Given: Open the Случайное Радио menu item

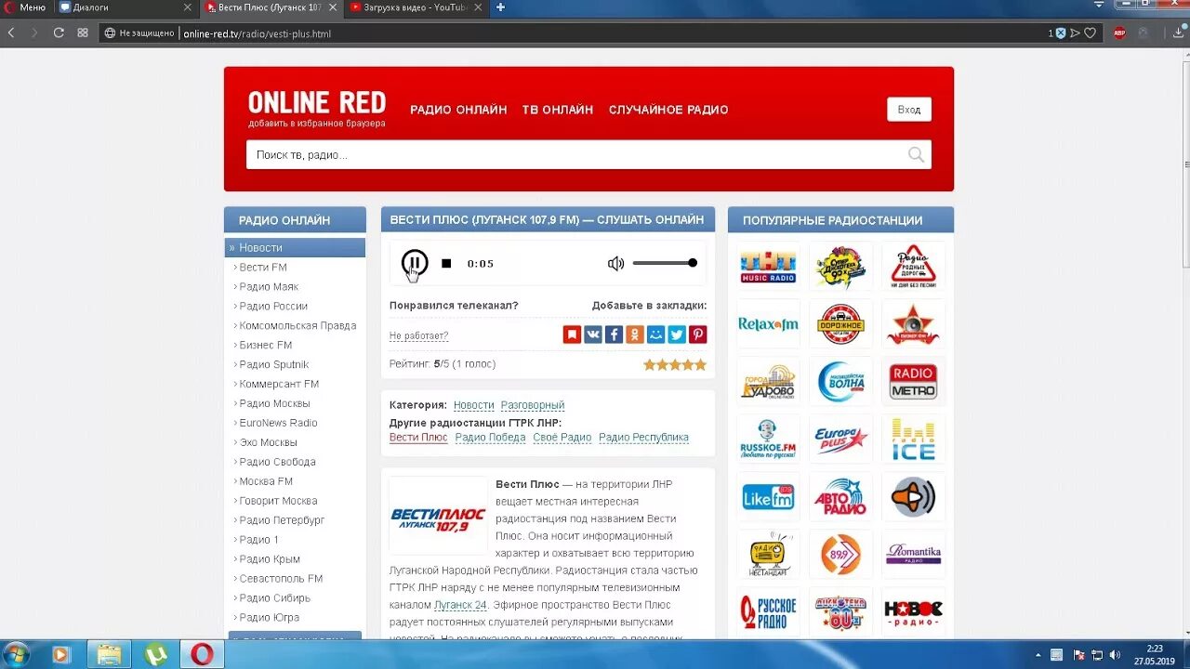Looking at the screenshot, I should pos(668,110).
